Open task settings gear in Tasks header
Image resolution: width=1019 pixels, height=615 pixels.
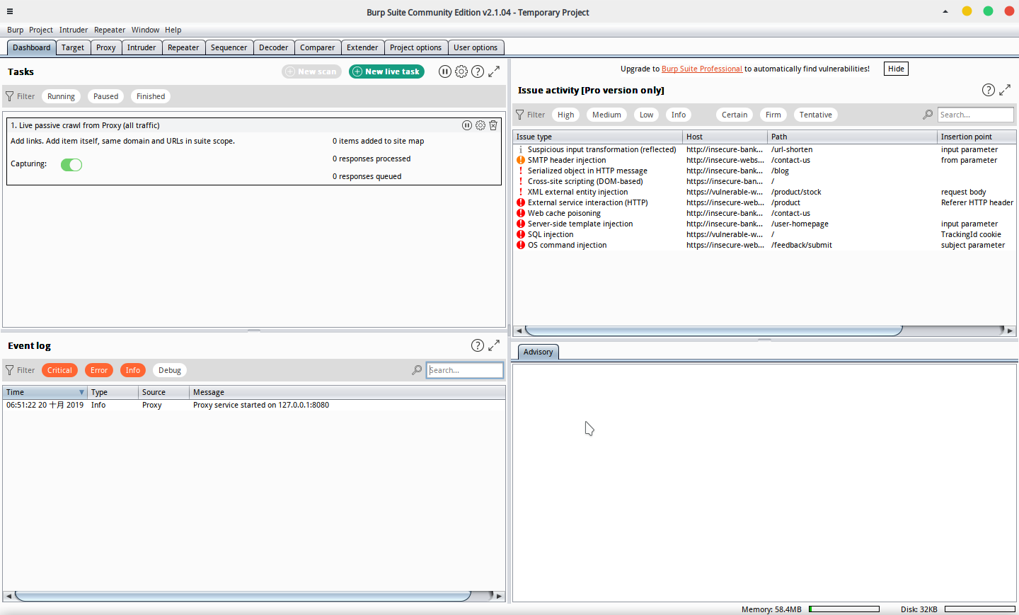point(461,71)
